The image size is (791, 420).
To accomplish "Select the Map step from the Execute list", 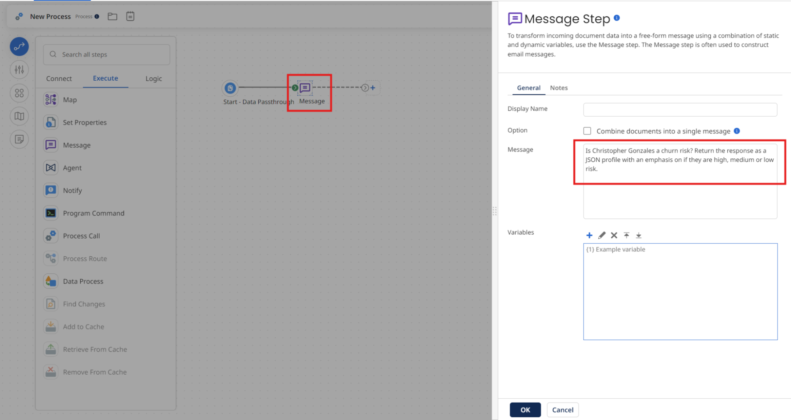I will (x=70, y=100).
